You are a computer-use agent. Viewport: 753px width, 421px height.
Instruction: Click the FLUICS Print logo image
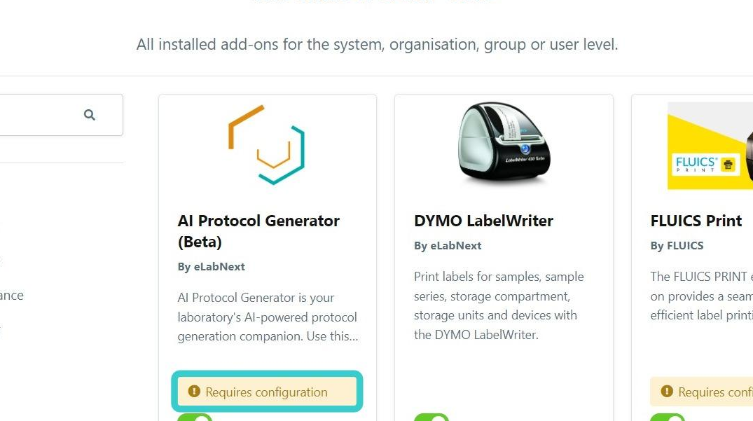click(x=710, y=146)
